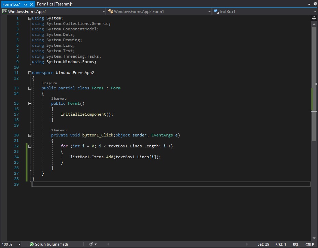This screenshot has width=318, height=248.
Task: Click the code cleanup broom icon
Action: point(91,244)
